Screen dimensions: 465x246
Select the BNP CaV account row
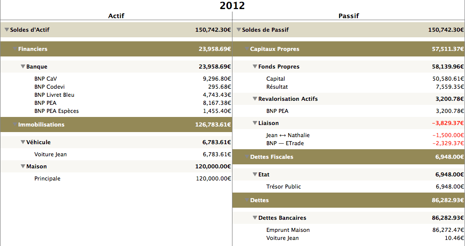point(116,79)
